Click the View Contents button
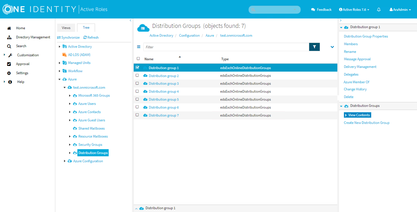417x212 pixels. click(358, 115)
